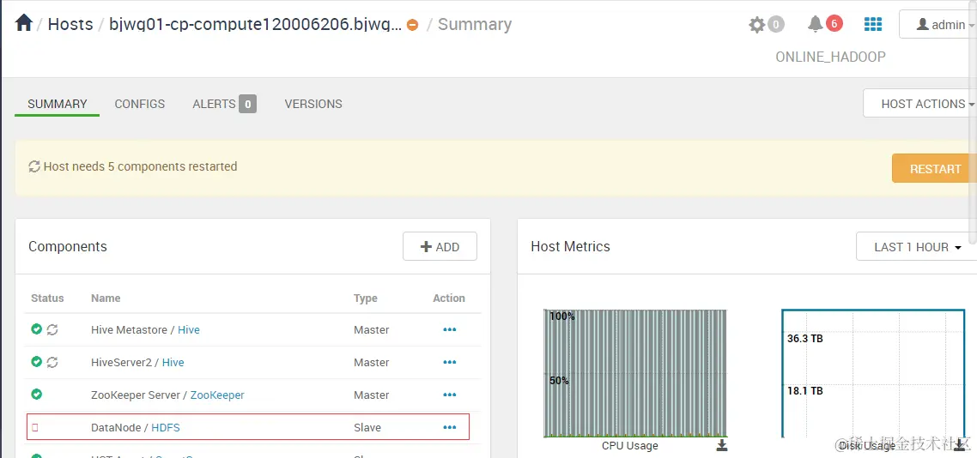Open the HDFS service link
Viewport: 977px width, 458px height.
pos(166,427)
